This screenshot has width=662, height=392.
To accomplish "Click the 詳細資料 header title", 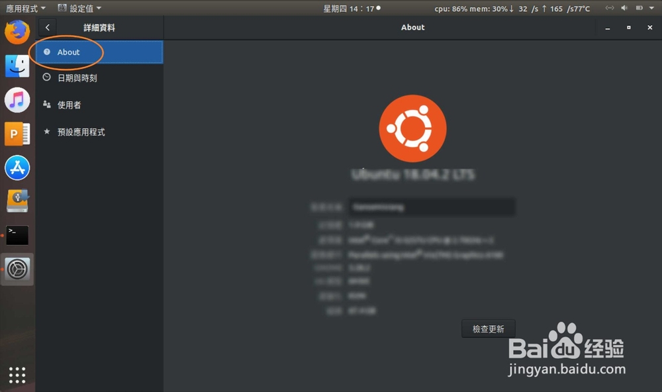I will pyautogui.click(x=99, y=27).
